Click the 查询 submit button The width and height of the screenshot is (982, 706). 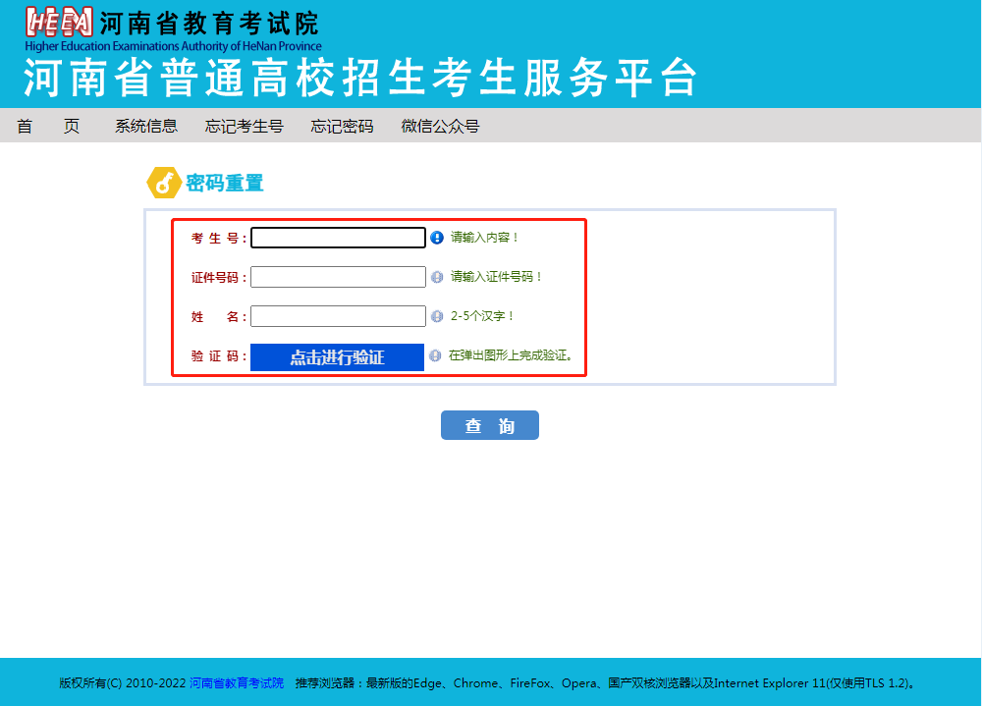(x=490, y=425)
